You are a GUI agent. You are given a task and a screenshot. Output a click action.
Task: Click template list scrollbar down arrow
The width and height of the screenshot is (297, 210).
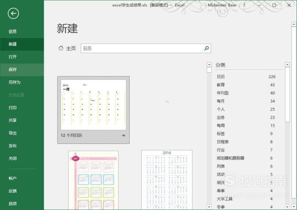coord(209,207)
